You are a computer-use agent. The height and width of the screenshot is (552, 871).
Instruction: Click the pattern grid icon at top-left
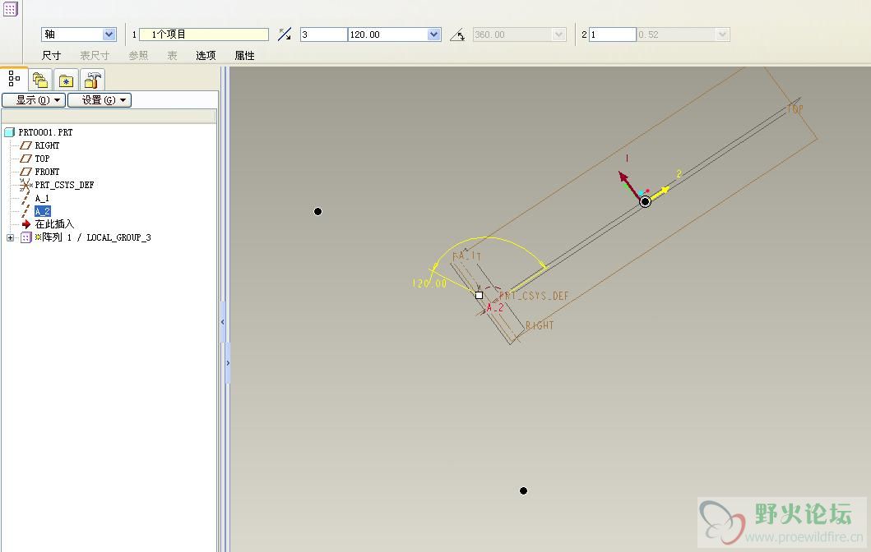[9, 8]
